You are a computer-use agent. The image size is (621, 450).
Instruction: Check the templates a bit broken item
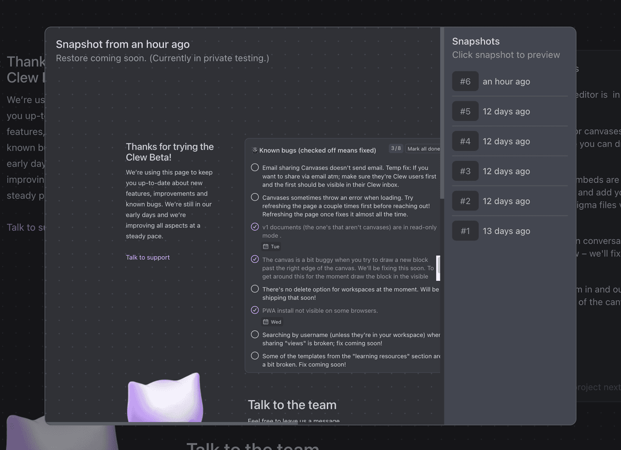(x=255, y=356)
